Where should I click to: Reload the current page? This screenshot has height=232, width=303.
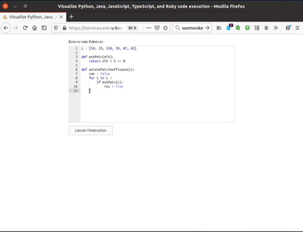pos(25,28)
